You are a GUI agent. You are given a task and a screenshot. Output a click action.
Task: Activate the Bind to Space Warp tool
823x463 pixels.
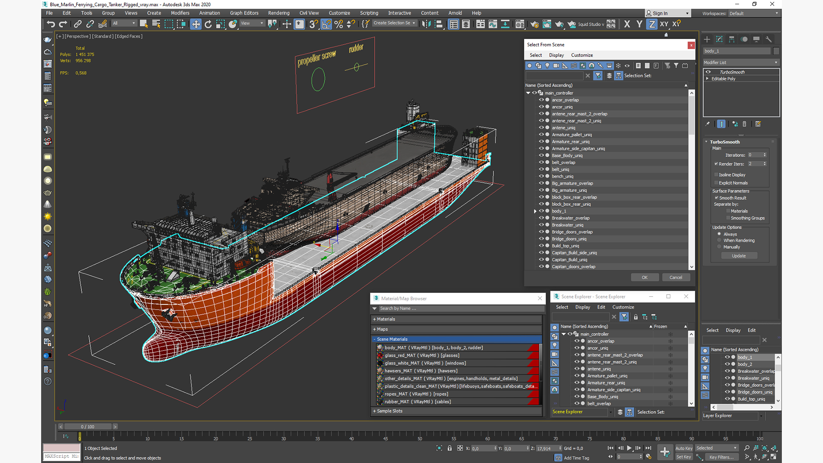click(102, 24)
